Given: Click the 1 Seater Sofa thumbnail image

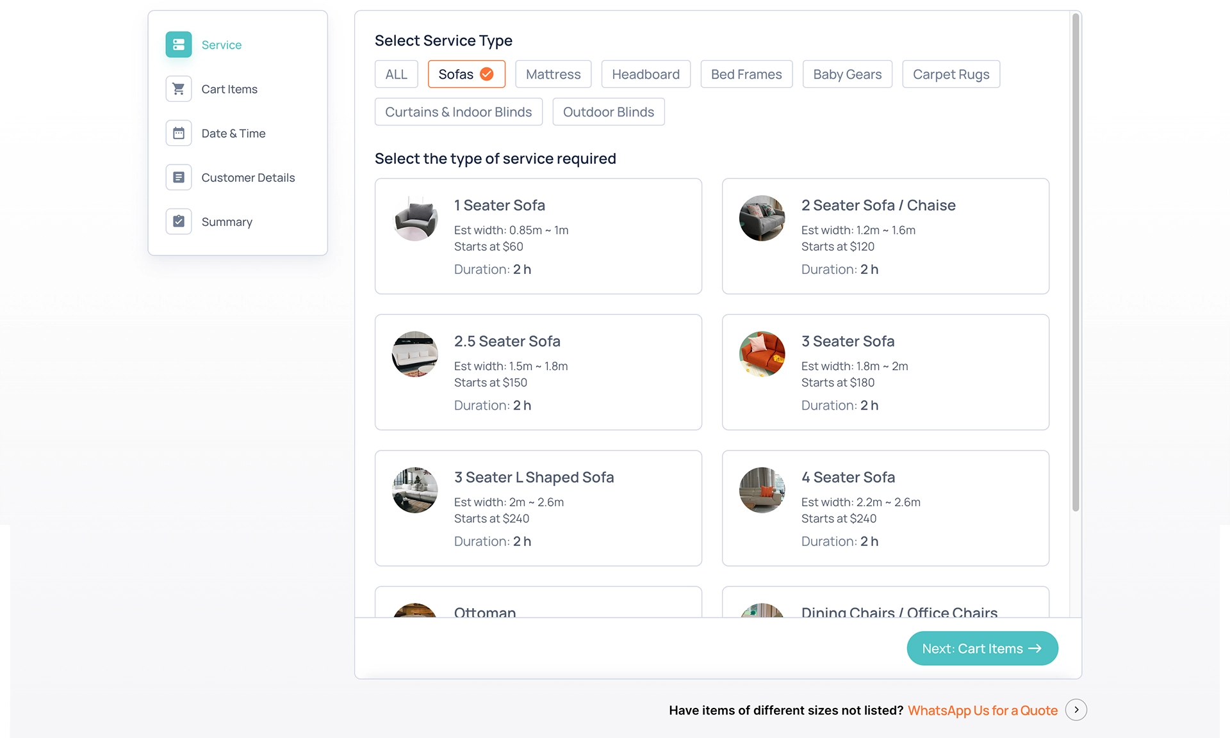Looking at the screenshot, I should pyautogui.click(x=415, y=218).
